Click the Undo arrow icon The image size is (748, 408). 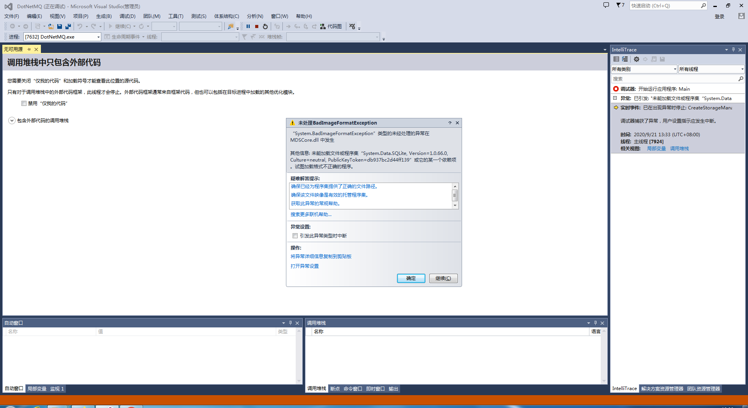click(x=79, y=26)
